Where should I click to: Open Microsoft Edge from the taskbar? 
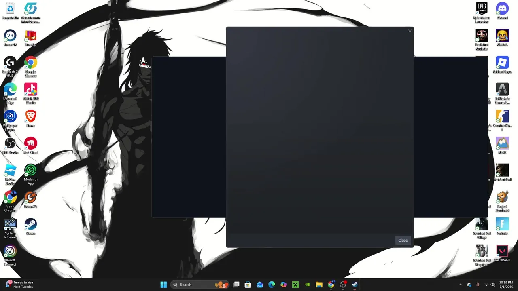[x=272, y=285]
